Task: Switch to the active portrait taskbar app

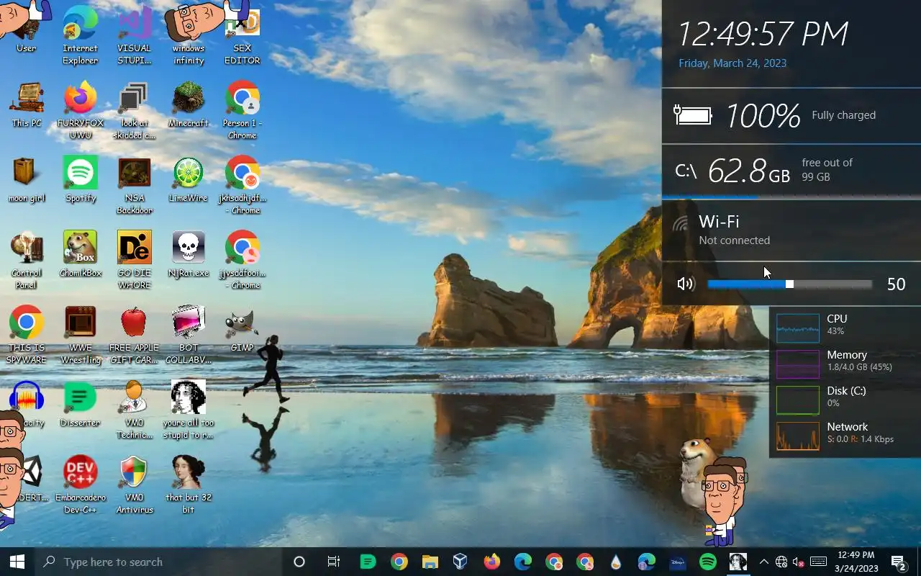Action: pyautogui.click(x=738, y=562)
